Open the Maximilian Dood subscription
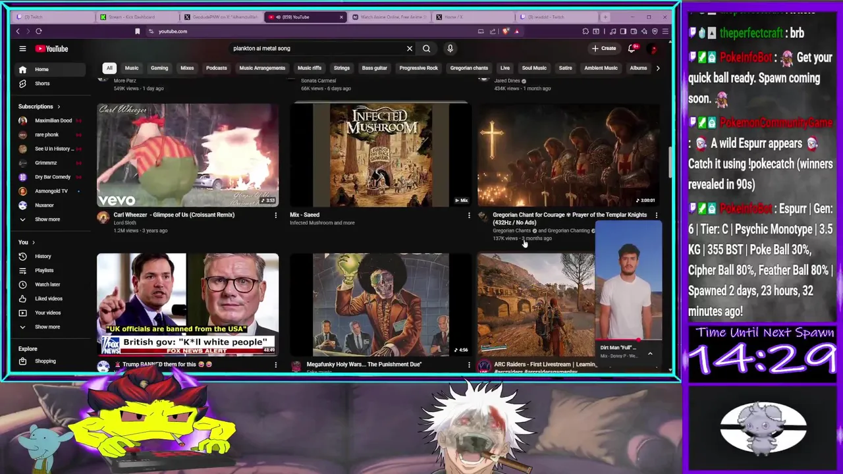 tap(51, 121)
